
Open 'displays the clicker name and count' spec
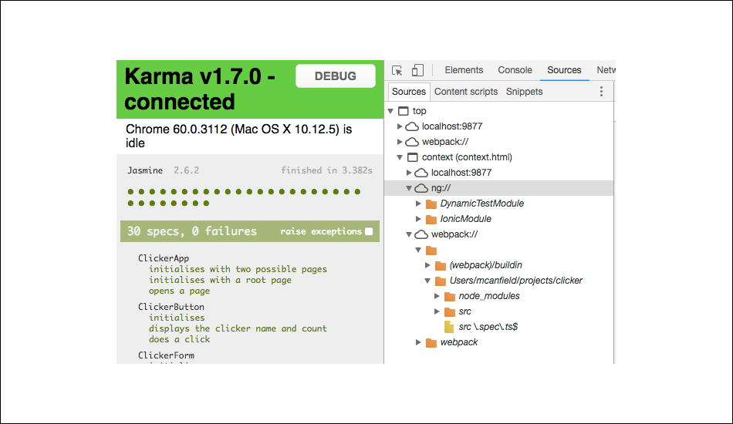(x=238, y=328)
